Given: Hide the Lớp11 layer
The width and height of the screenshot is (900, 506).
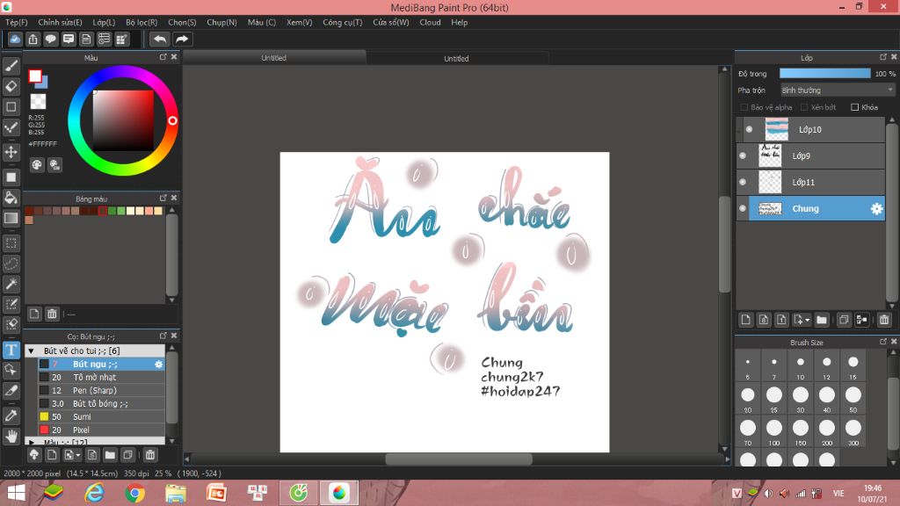Looking at the screenshot, I should tap(743, 183).
